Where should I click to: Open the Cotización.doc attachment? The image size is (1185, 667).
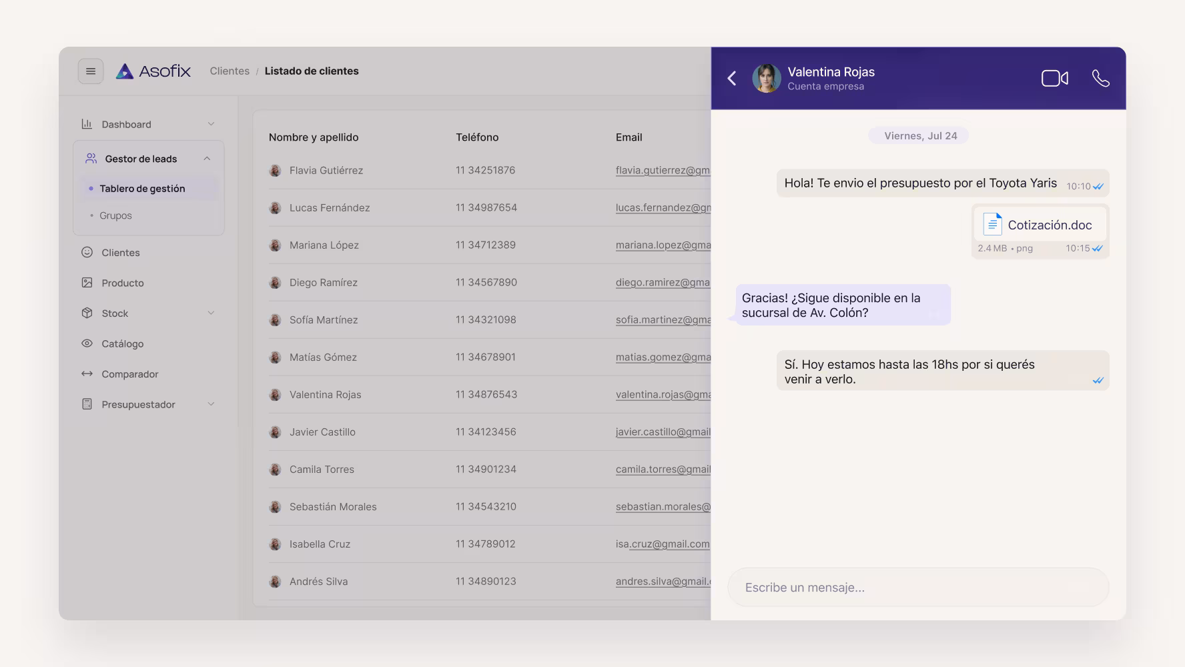1040,225
